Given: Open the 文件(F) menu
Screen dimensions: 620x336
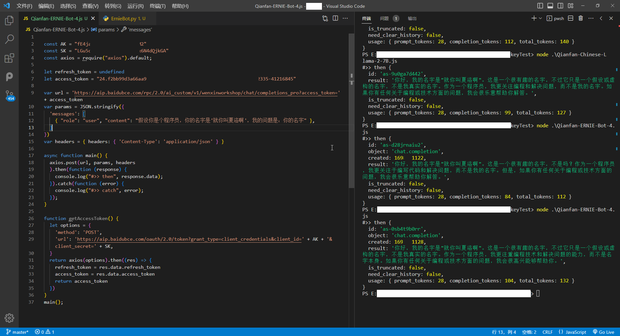Looking at the screenshot, I should tap(24, 6).
